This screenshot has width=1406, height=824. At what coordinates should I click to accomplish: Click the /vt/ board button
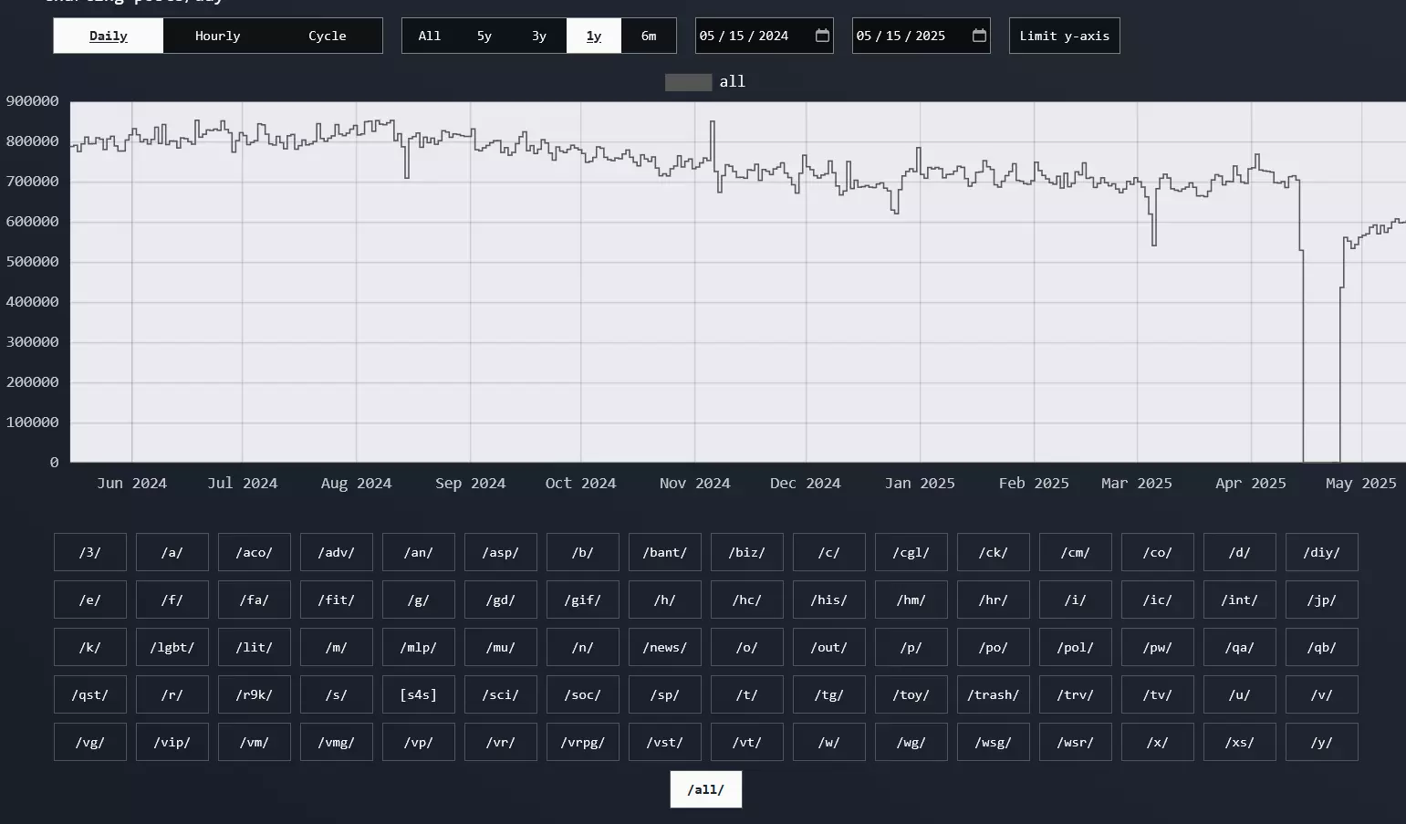point(747,742)
